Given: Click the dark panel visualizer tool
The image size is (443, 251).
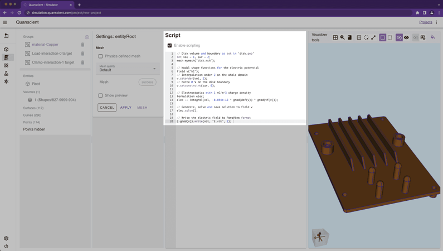Looking at the screenshot, I should (x=350, y=37).
